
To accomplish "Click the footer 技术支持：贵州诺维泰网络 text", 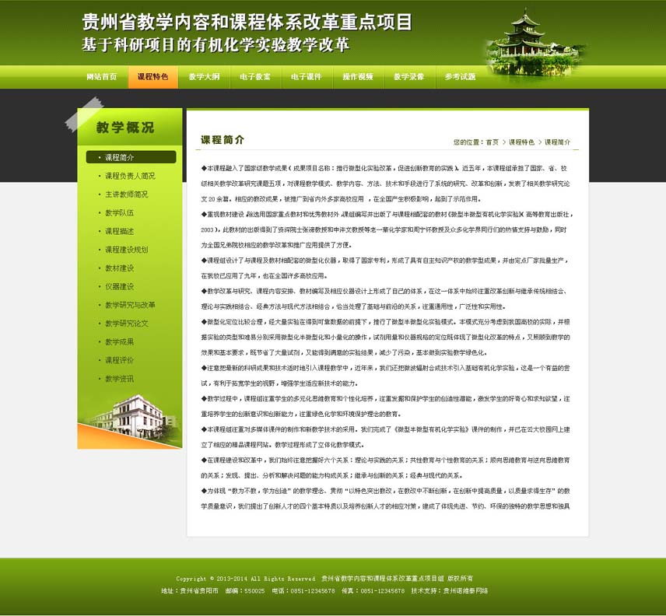I will tap(450, 591).
